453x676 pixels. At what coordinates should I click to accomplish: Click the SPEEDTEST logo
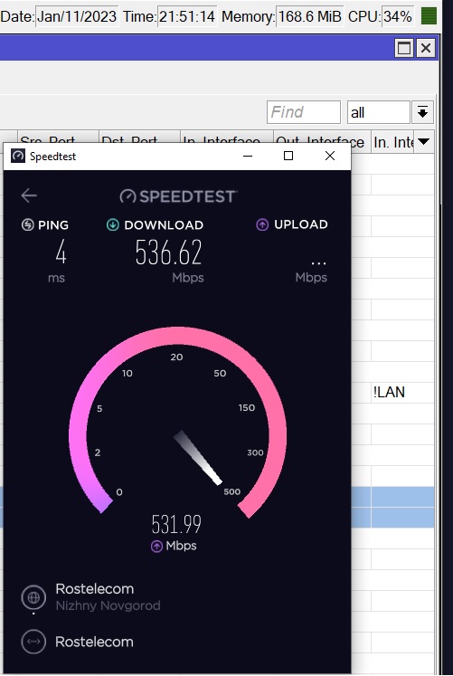point(178,196)
